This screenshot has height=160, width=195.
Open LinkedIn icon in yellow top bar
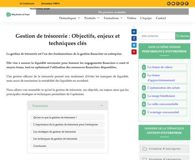tap(169, 4)
